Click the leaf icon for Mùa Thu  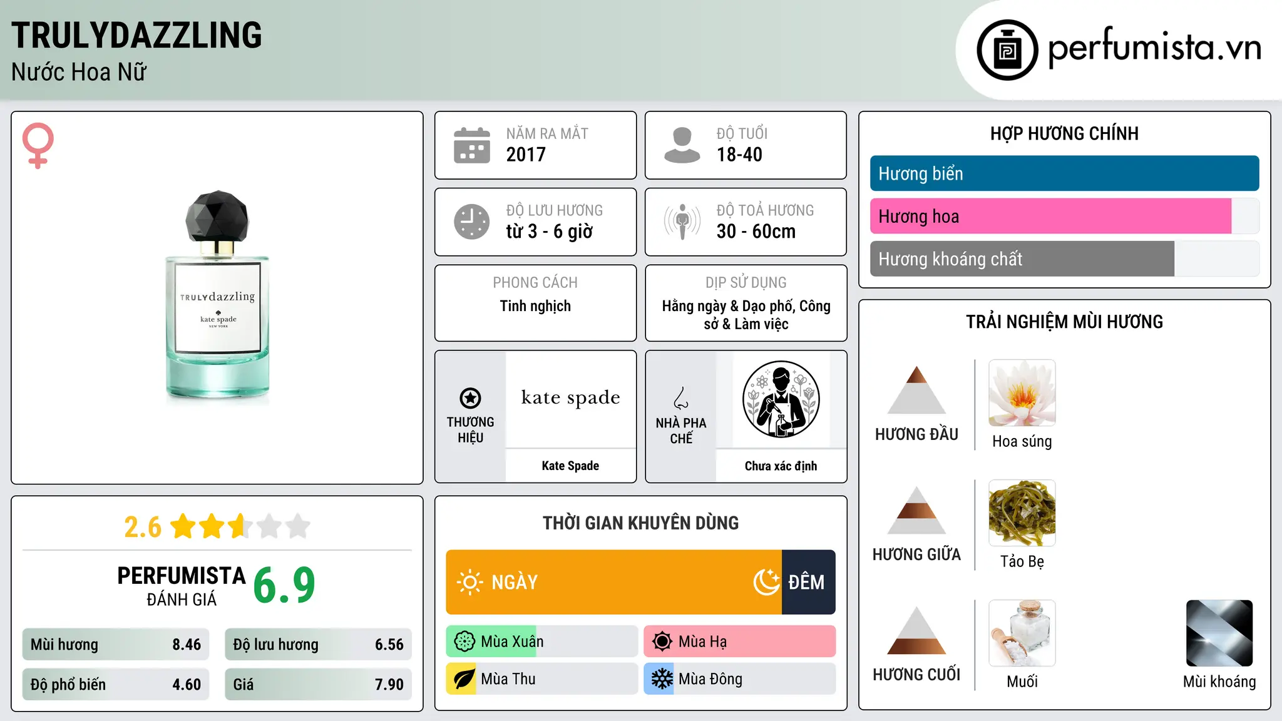click(464, 679)
